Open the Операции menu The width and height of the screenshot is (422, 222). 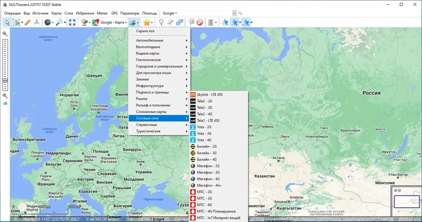tap(12, 13)
